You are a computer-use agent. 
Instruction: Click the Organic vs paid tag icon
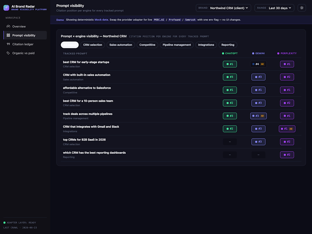pos(8,53)
